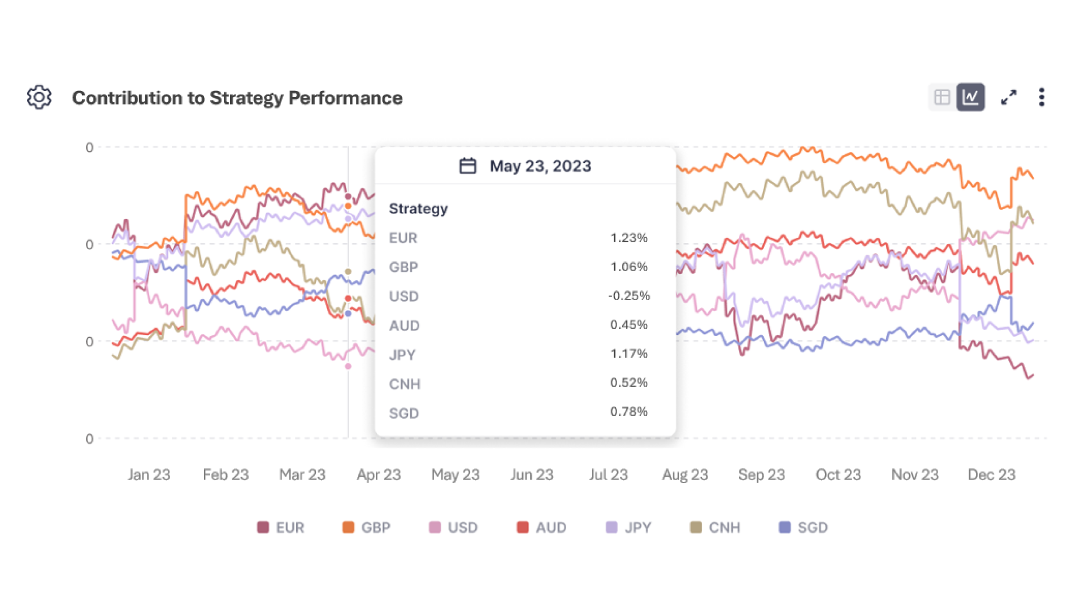Viewport: 1085px width, 610px height.
Task: Click the SGD legend color swatch
Action: 784,528
